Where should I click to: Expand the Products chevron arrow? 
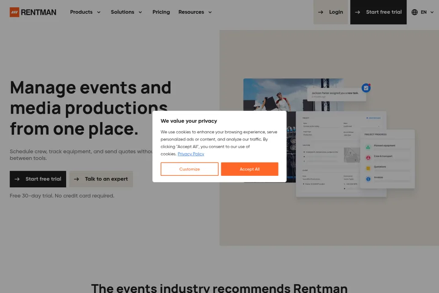tap(99, 12)
